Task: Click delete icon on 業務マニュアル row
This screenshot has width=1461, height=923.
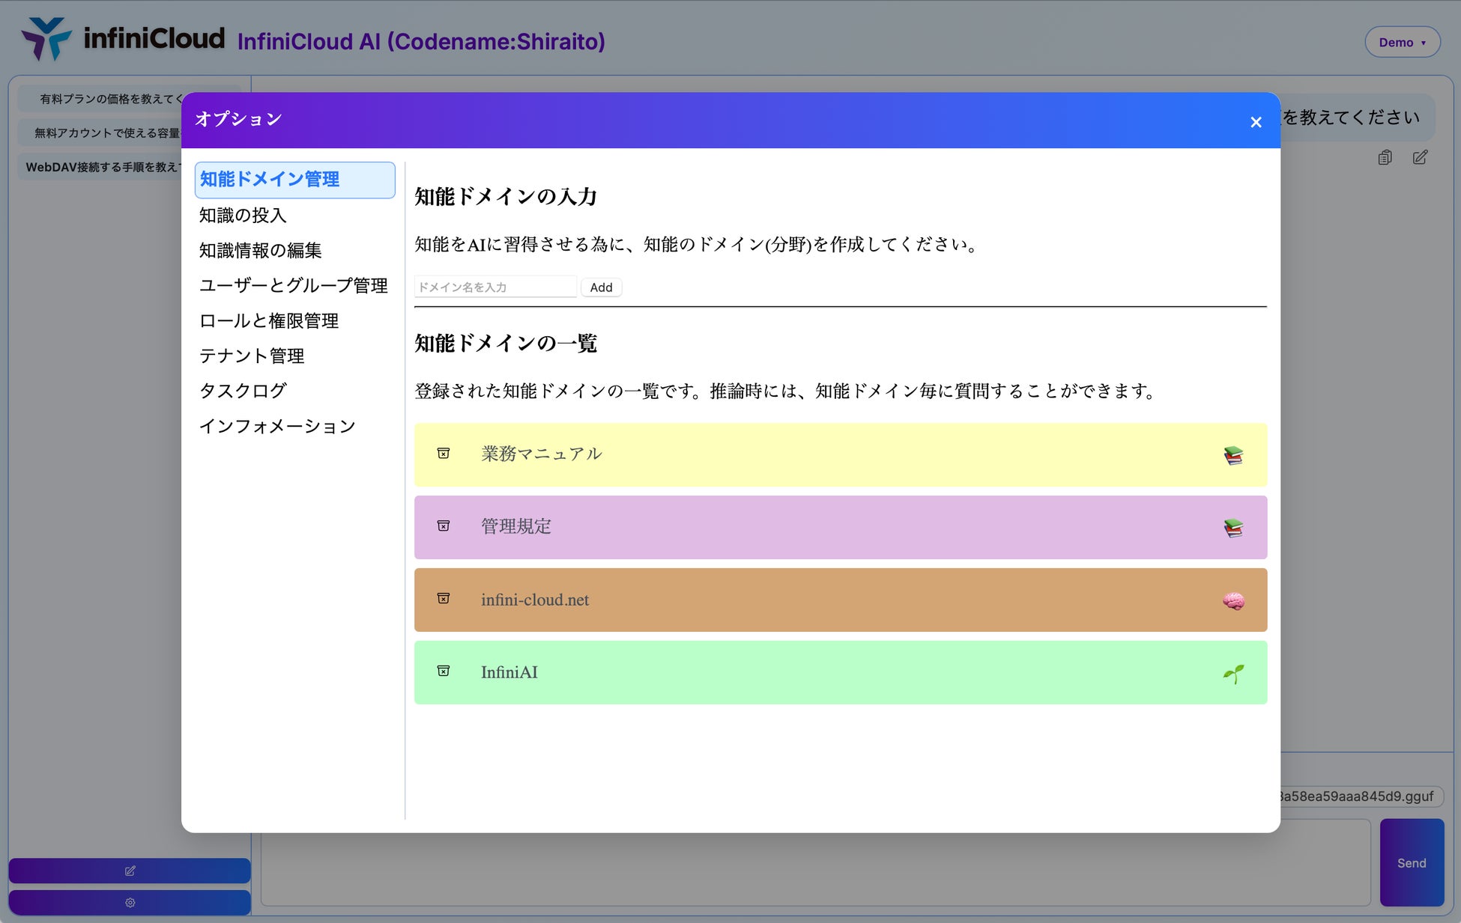Action: [444, 454]
